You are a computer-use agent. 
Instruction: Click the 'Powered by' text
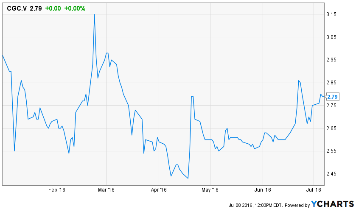(x=297, y=205)
